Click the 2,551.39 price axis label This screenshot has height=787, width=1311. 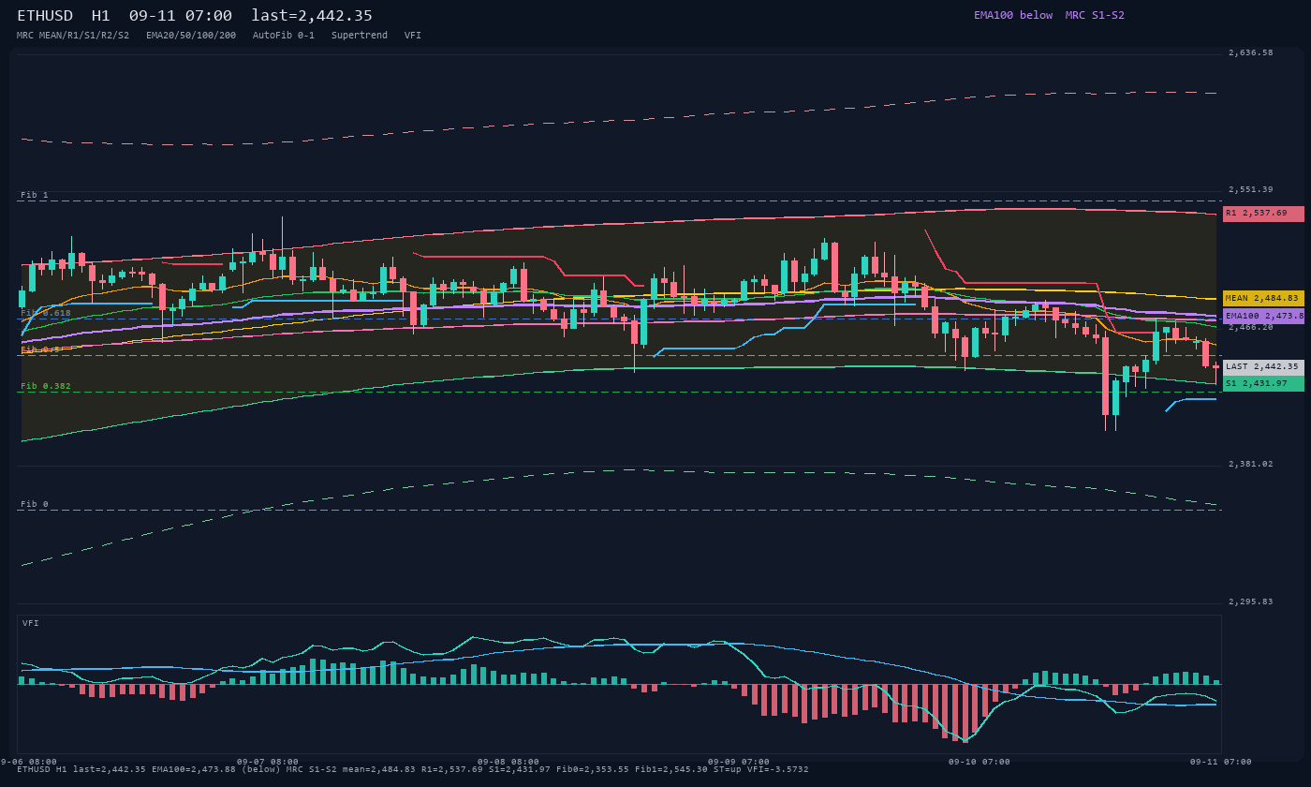click(x=1251, y=189)
